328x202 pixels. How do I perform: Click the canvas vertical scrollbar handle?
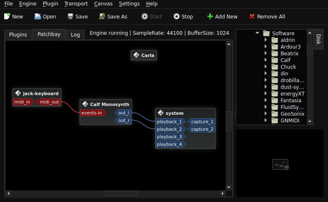(229, 121)
